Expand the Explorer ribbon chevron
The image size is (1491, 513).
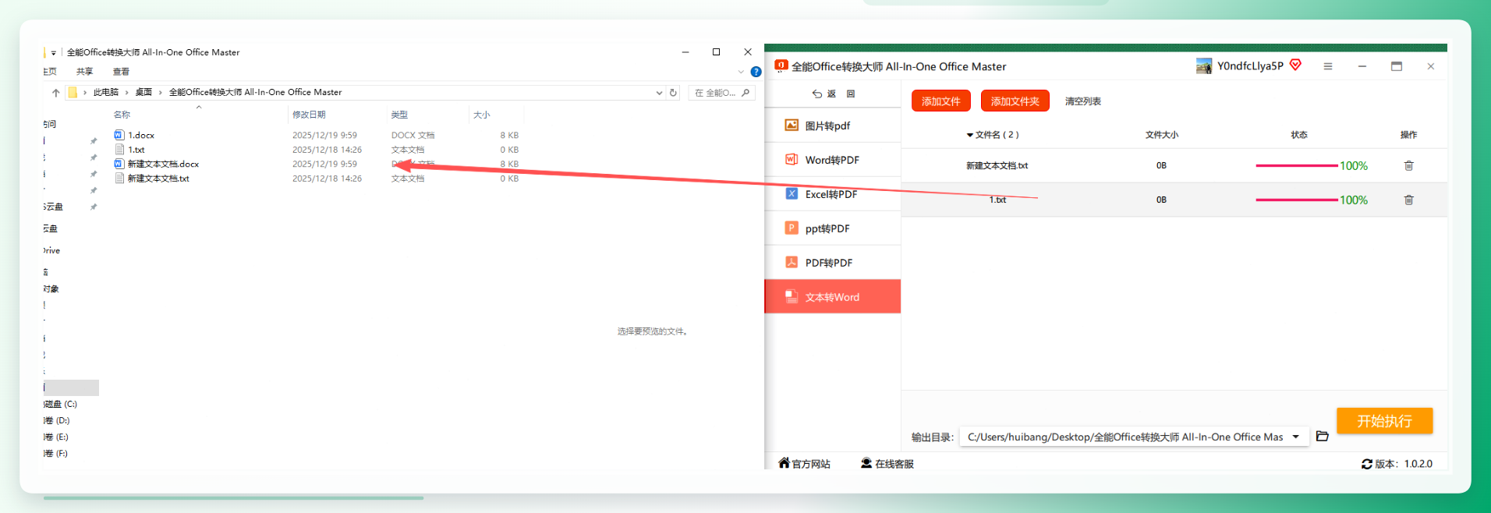[741, 72]
